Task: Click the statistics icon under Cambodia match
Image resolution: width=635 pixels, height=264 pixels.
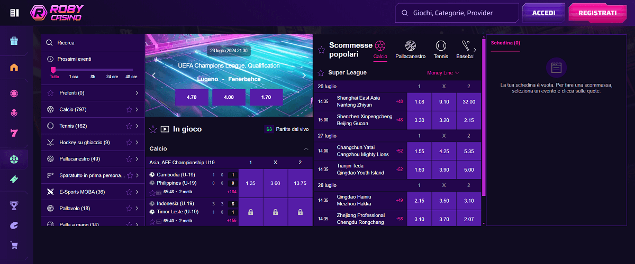Action: (x=159, y=193)
